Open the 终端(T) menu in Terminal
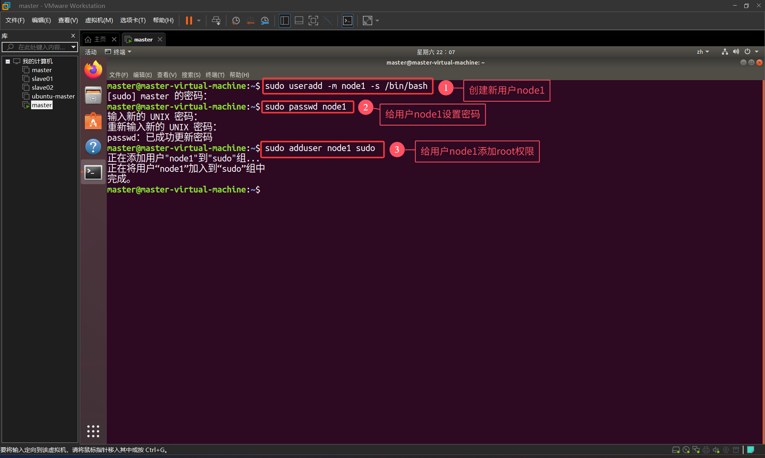The width and height of the screenshot is (765, 458). [x=215, y=75]
